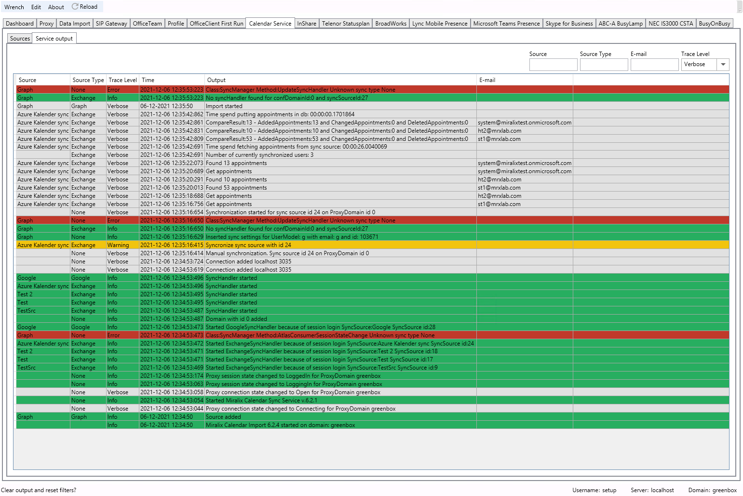Focus the E-mail filter text box
743x496 pixels.
coord(654,65)
